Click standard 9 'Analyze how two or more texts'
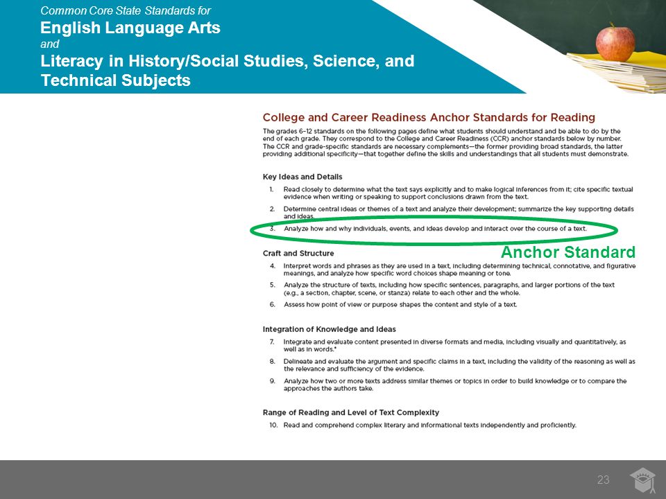The width and height of the screenshot is (666, 499). tap(455, 385)
